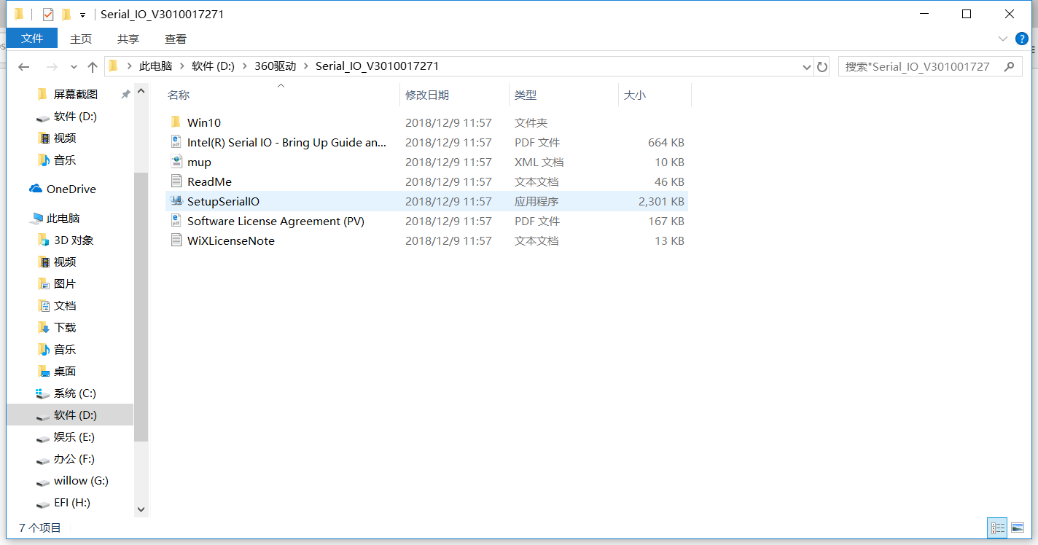1038x545 pixels.
Task: Open the 查看 ribbon tab
Action: [176, 39]
